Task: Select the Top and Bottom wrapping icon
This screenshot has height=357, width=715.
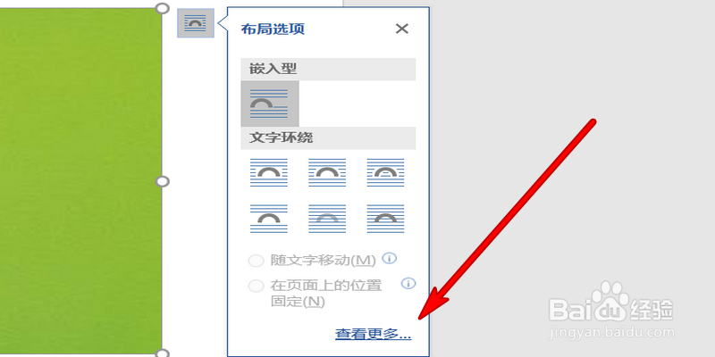Action: 269,219
